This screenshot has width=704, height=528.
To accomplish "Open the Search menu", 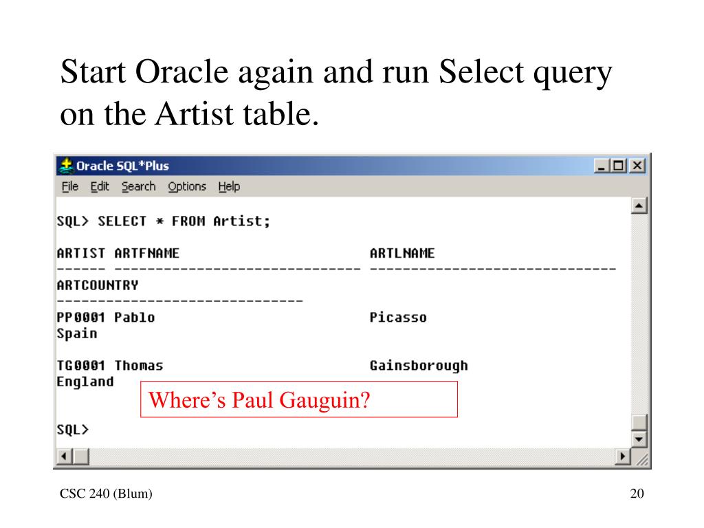I will tap(139, 186).
